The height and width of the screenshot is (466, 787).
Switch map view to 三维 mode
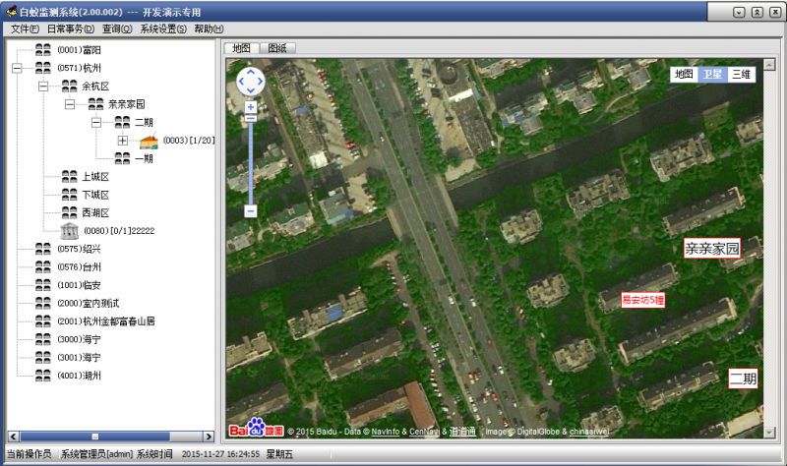pyautogui.click(x=741, y=75)
